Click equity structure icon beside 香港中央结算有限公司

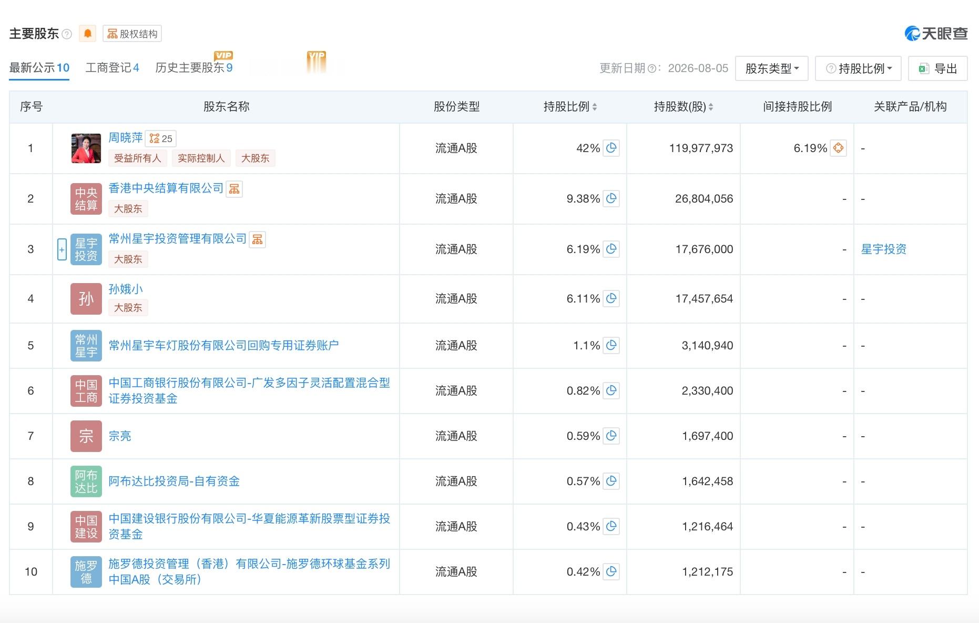(x=234, y=189)
